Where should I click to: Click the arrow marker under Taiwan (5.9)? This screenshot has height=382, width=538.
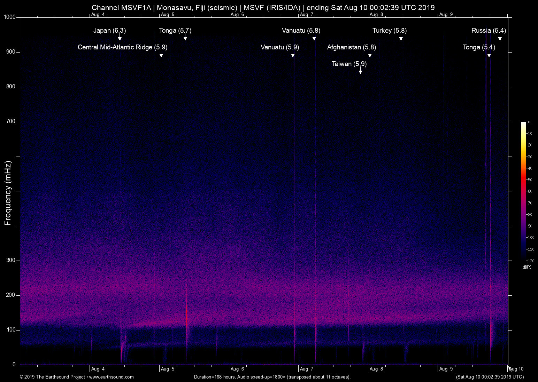361,71
